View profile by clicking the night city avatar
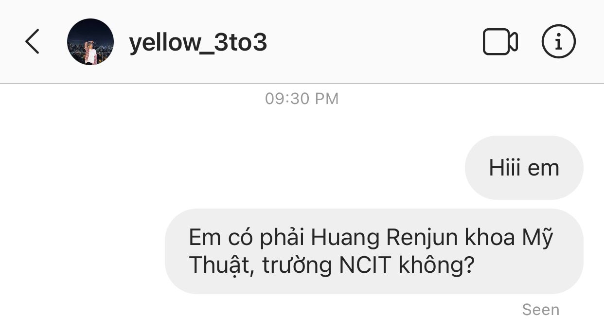Viewport: 604px width, 334px height. pos(90,42)
